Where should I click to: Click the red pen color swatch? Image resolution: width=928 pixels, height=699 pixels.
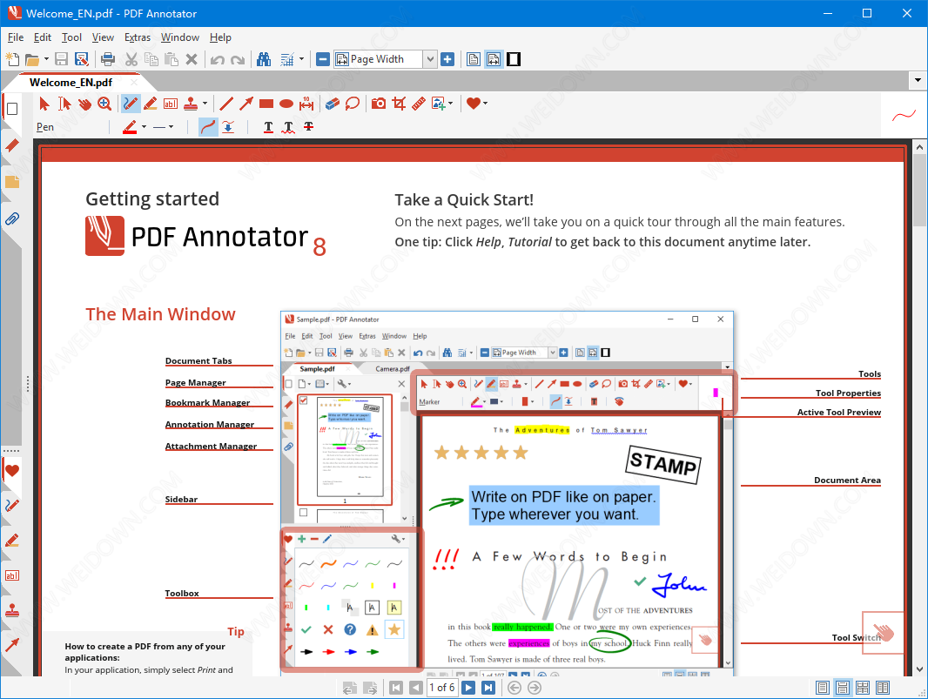coord(131,127)
